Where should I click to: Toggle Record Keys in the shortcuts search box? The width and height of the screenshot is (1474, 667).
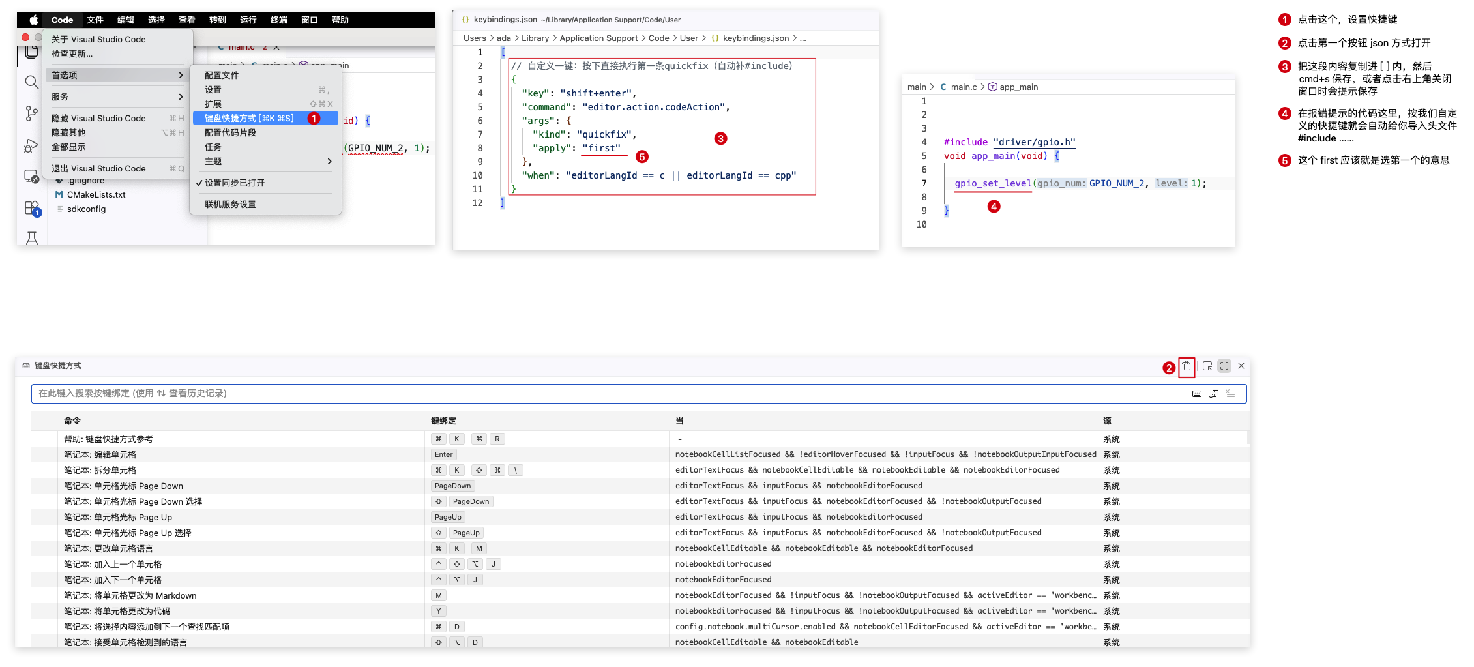tap(1197, 394)
